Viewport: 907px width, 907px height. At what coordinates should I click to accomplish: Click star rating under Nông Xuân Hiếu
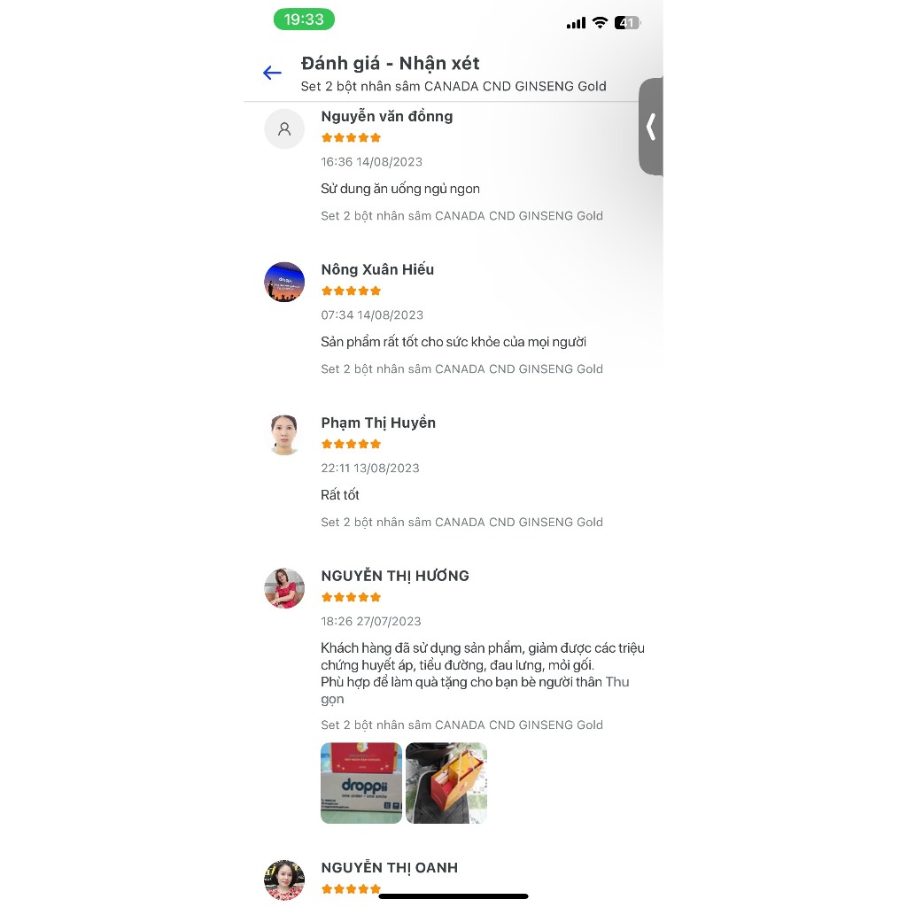351,291
